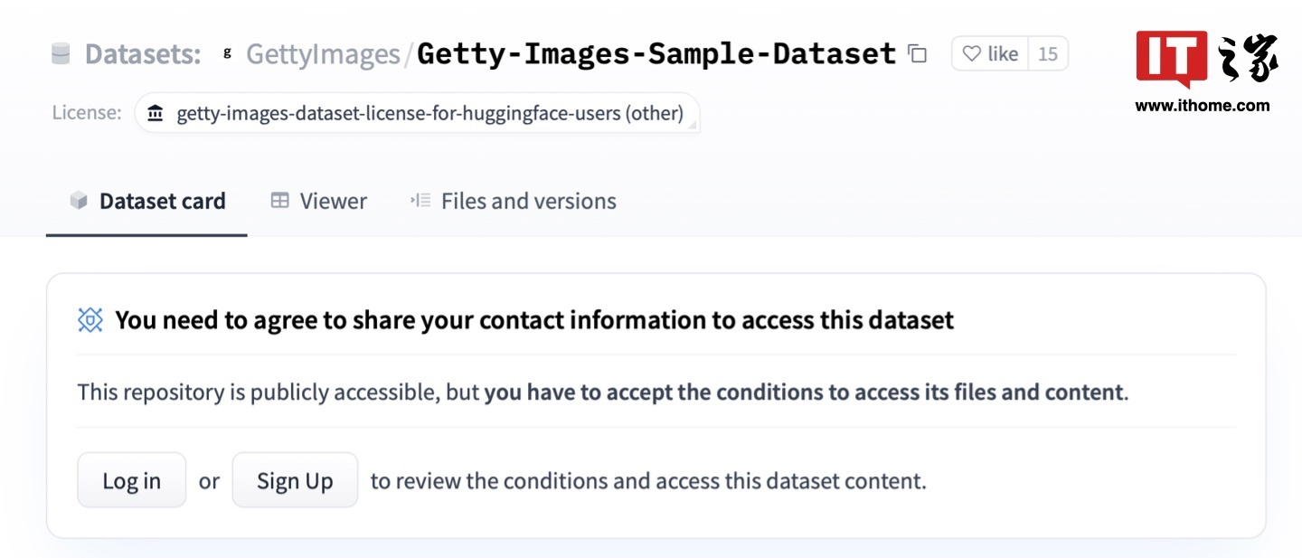Click the Datasets database icon
Screen dimensions: 1302x558
[61, 54]
